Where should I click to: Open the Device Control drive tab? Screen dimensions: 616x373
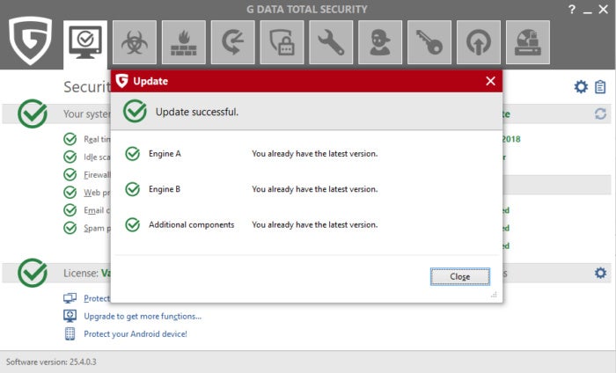pos(528,42)
